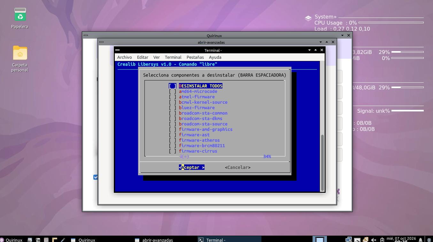Image resolution: width=433 pixels, height=242 pixels.
Task: Click the pen tool launcher in the taskbar
Action: coord(63,240)
